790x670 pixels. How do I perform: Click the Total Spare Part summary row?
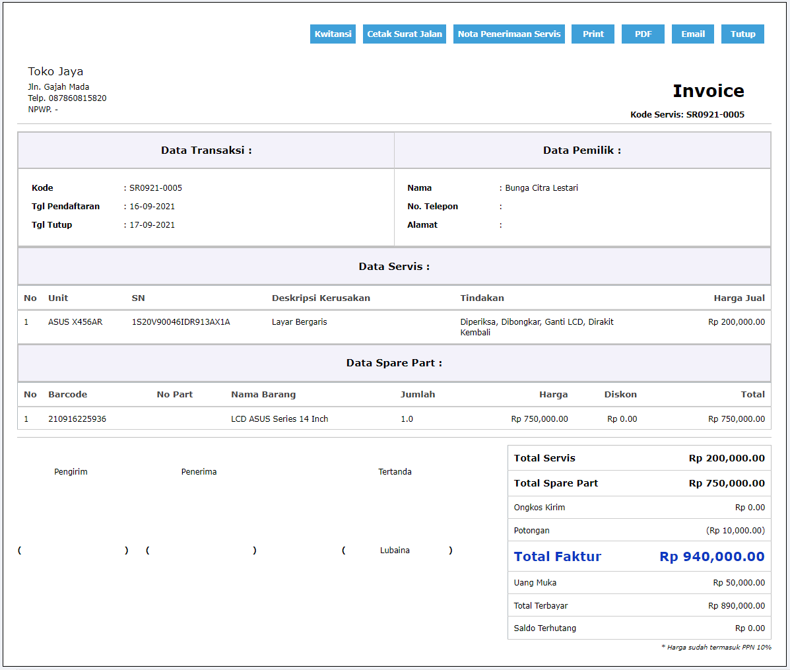[640, 484]
